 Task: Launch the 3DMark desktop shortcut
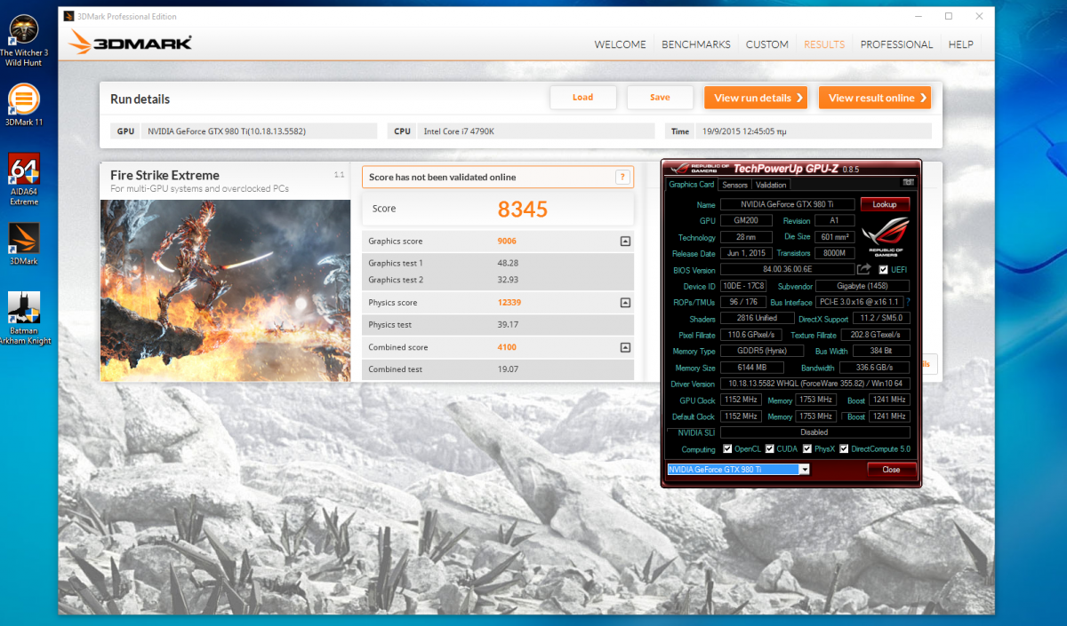coord(23,244)
